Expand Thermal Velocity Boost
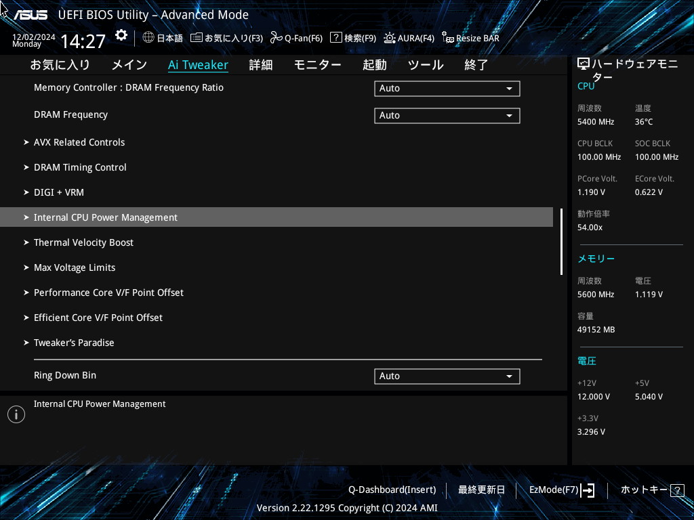 pos(83,243)
